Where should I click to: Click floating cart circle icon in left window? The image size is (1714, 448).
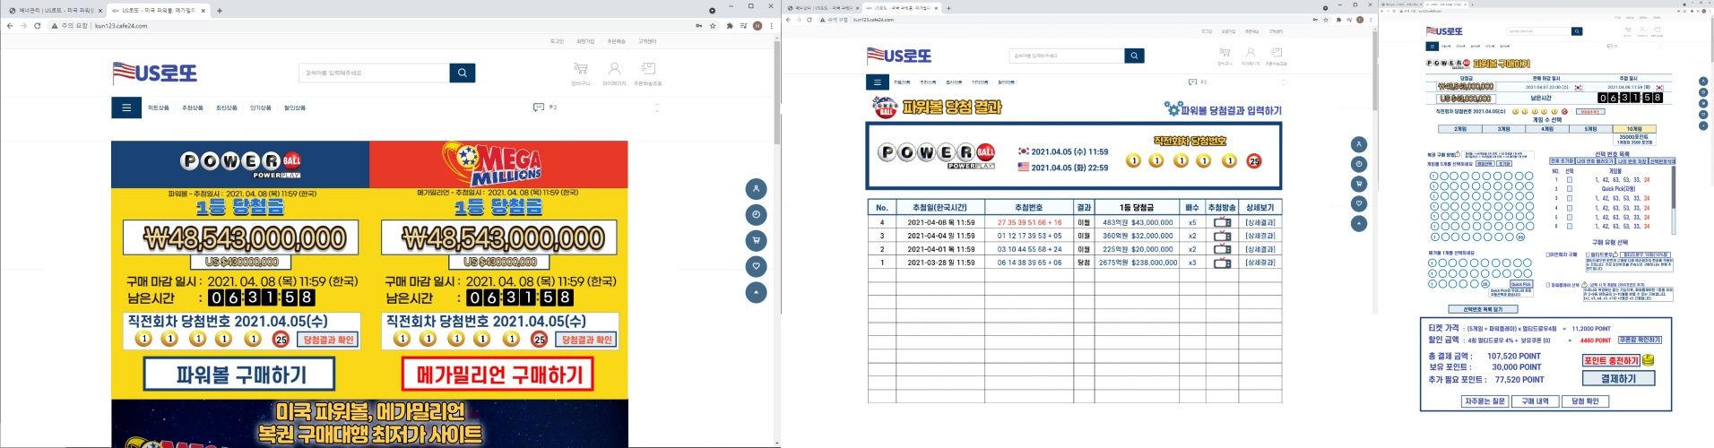click(757, 241)
